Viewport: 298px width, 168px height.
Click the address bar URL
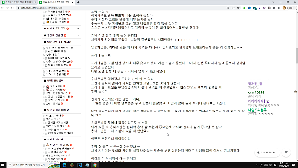(x=42, y=8)
